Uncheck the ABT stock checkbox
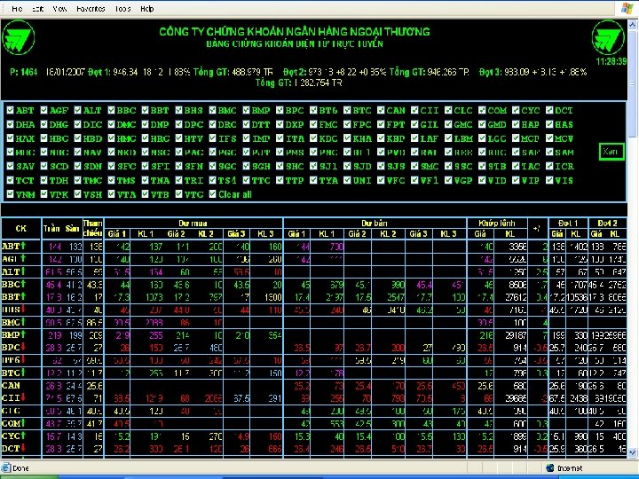 (x=10, y=110)
